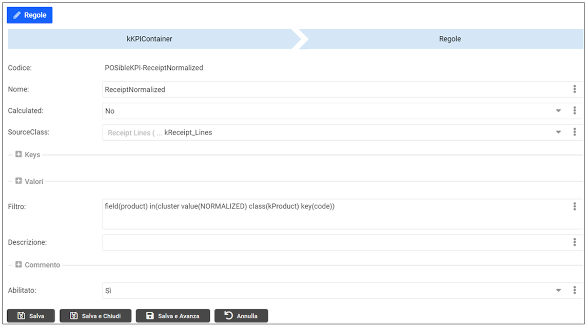The width and height of the screenshot is (587, 326).
Task: Open the three-dot menu for Descrizione
Action: (x=574, y=242)
